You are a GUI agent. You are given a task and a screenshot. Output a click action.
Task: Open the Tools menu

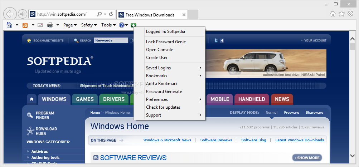108,25
